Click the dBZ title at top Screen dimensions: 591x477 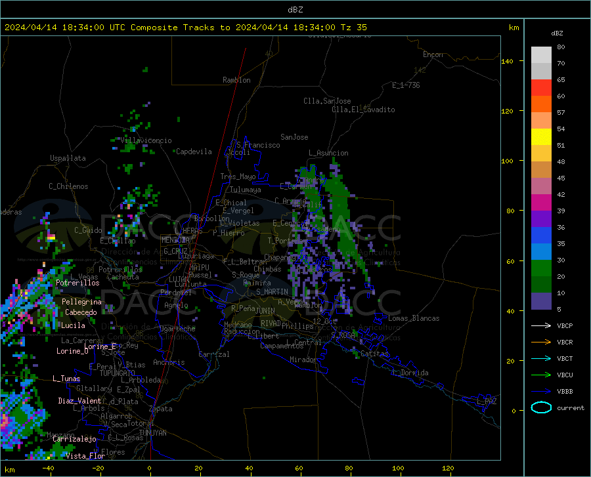[x=295, y=10]
